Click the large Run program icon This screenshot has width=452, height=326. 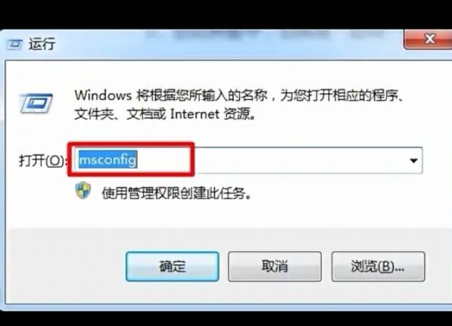[x=36, y=103]
